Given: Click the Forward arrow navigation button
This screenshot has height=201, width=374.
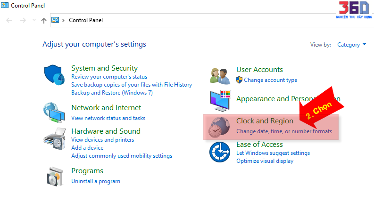Looking at the screenshot, I should click(23, 20).
